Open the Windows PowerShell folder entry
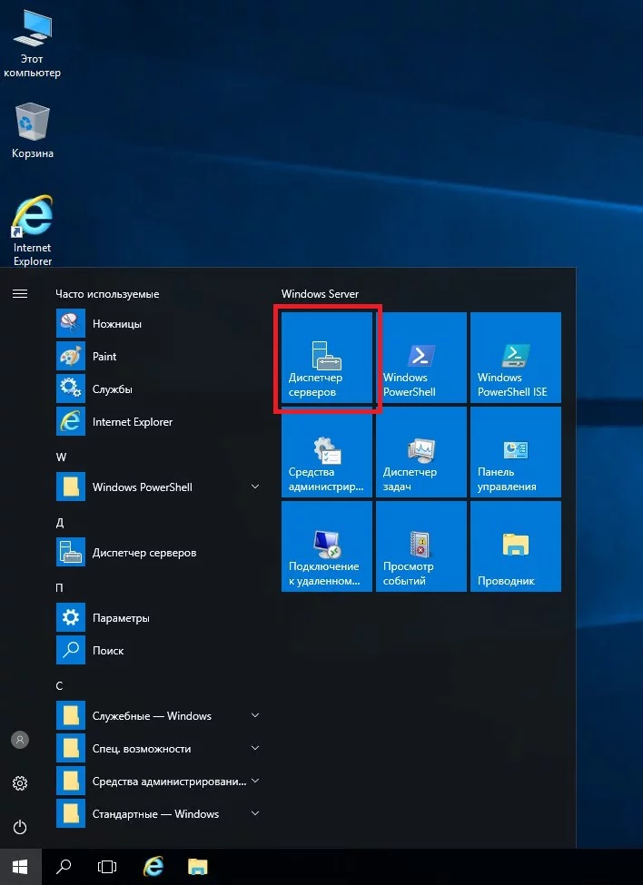The image size is (643, 885). [x=158, y=487]
